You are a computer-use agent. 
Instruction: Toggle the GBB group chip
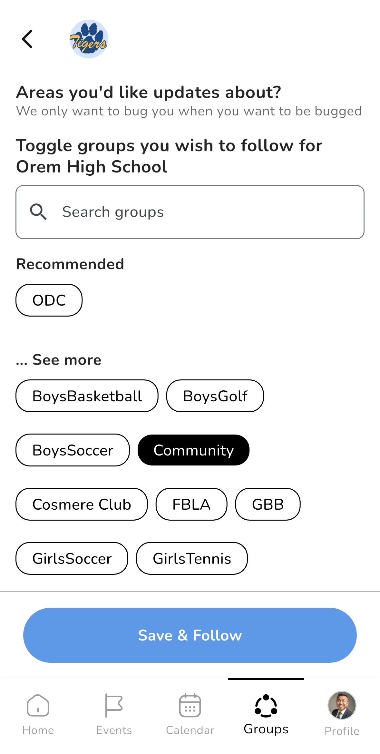(268, 504)
